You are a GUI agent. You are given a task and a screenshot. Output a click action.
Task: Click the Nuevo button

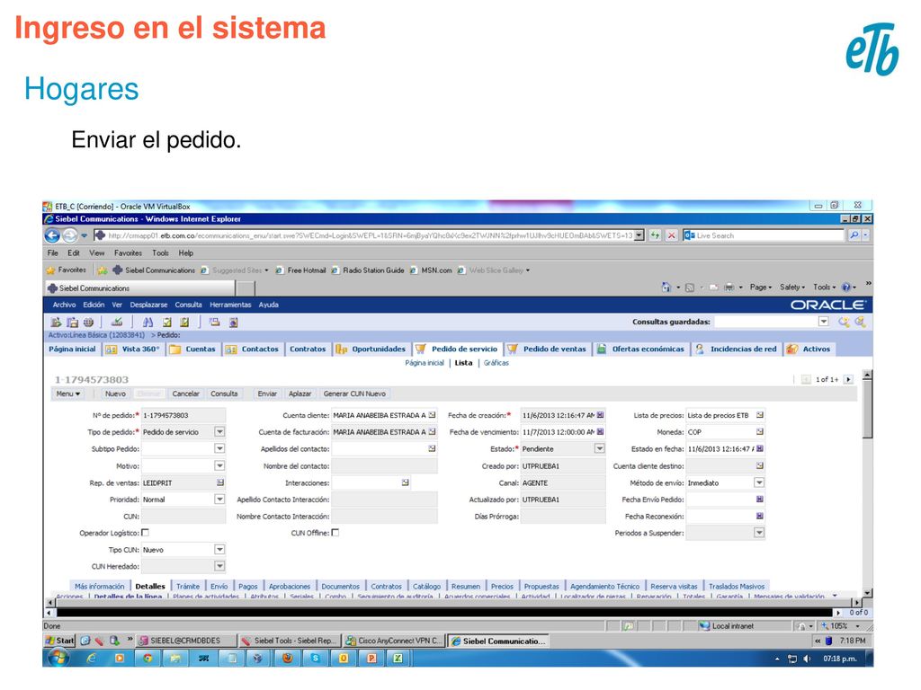coord(115,394)
